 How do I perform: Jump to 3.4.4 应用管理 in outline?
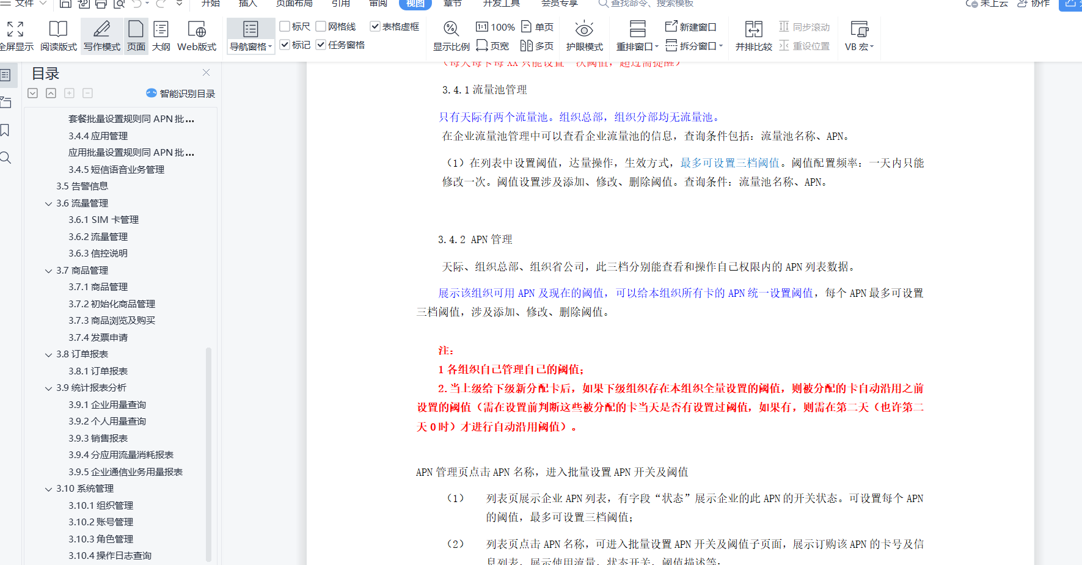click(98, 136)
